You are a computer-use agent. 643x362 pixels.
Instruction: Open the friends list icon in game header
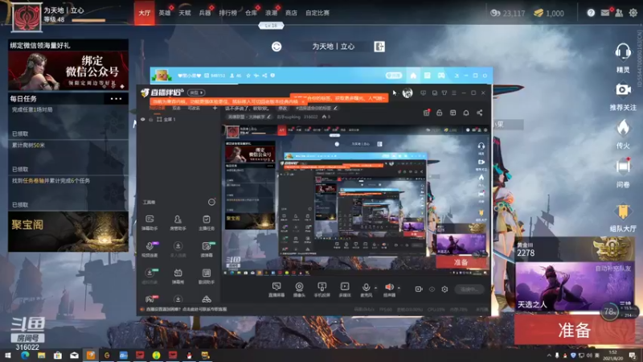coord(619,13)
